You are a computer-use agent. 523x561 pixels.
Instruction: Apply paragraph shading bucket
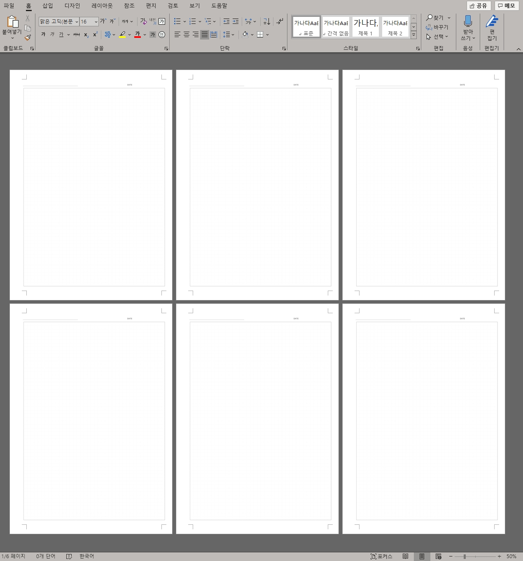[245, 35]
